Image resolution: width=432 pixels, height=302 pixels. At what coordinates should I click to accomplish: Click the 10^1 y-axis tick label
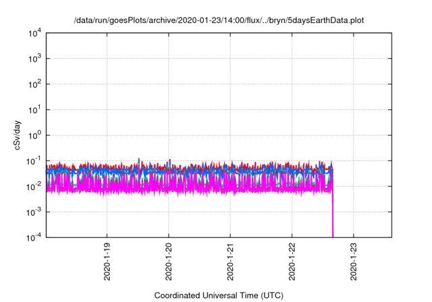pos(34,109)
